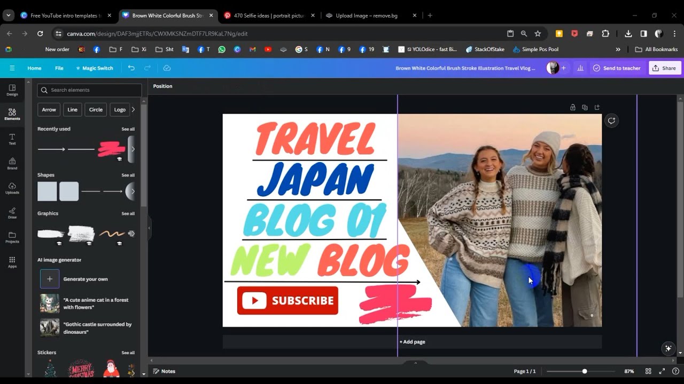The width and height of the screenshot is (684, 384).
Task: Open the Text tool in sidebar
Action: tap(12, 140)
